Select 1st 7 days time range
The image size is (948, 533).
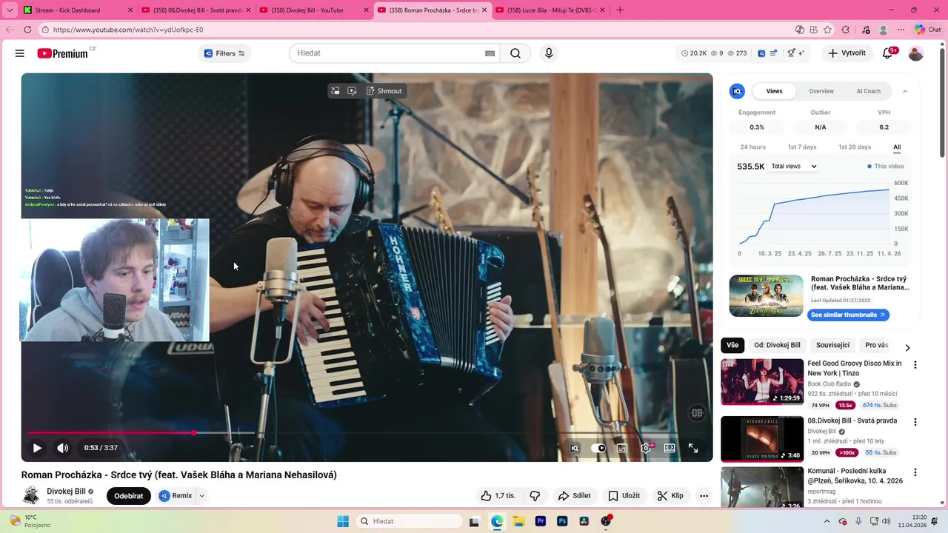[x=802, y=147]
